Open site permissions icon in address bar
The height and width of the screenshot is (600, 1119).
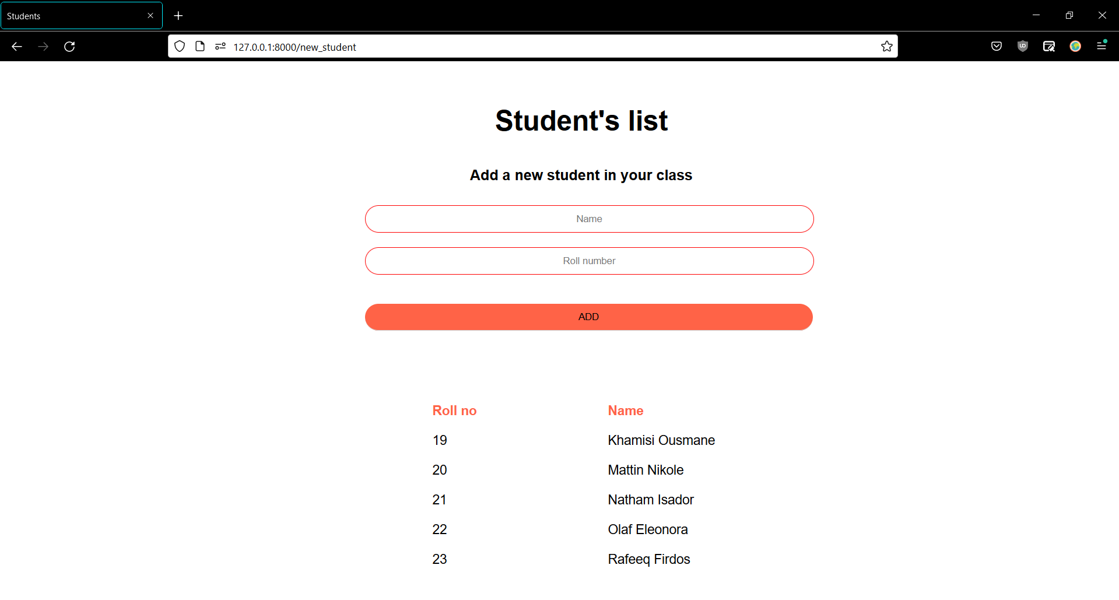(x=220, y=47)
